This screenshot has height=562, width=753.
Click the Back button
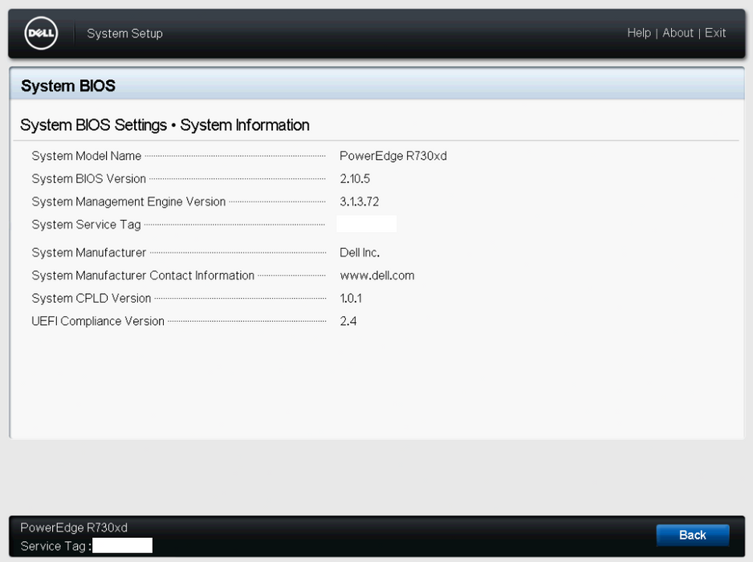tap(693, 535)
